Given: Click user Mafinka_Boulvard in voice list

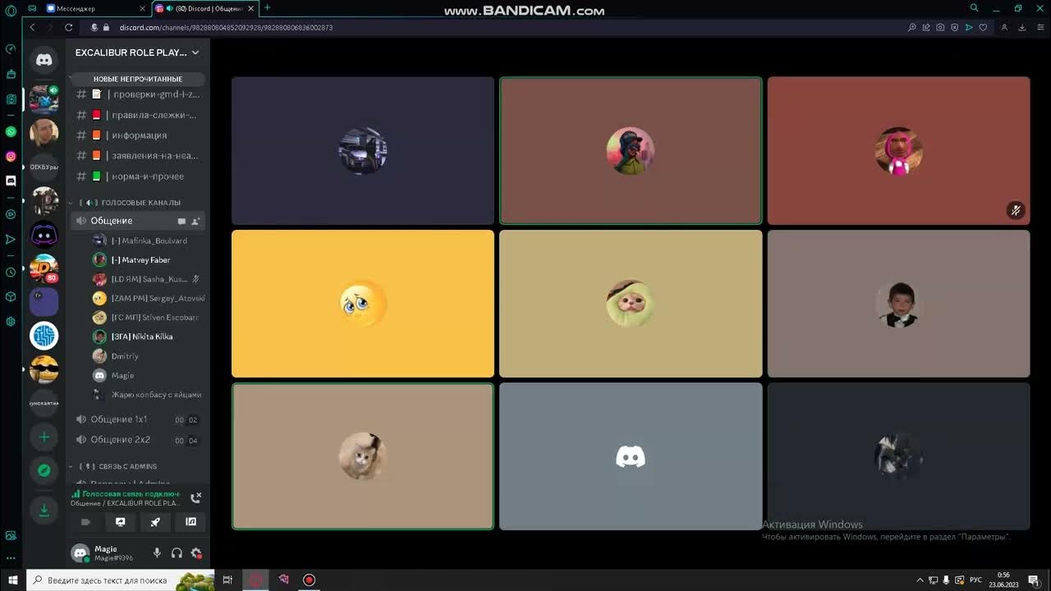Looking at the screenshot, I should 148,241.
